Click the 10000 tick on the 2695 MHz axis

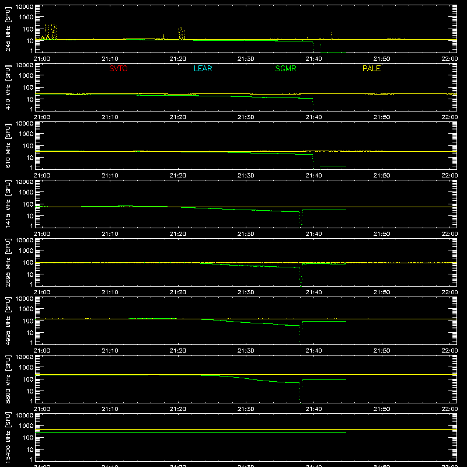point(25,241)
